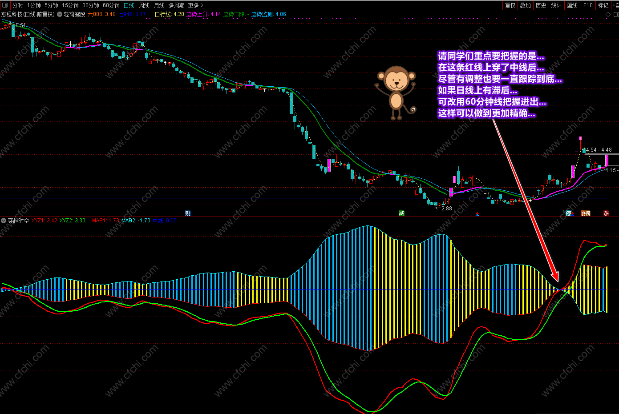Toggle the left sidebar panel icon
619x414 pixels.
[5, 5]
